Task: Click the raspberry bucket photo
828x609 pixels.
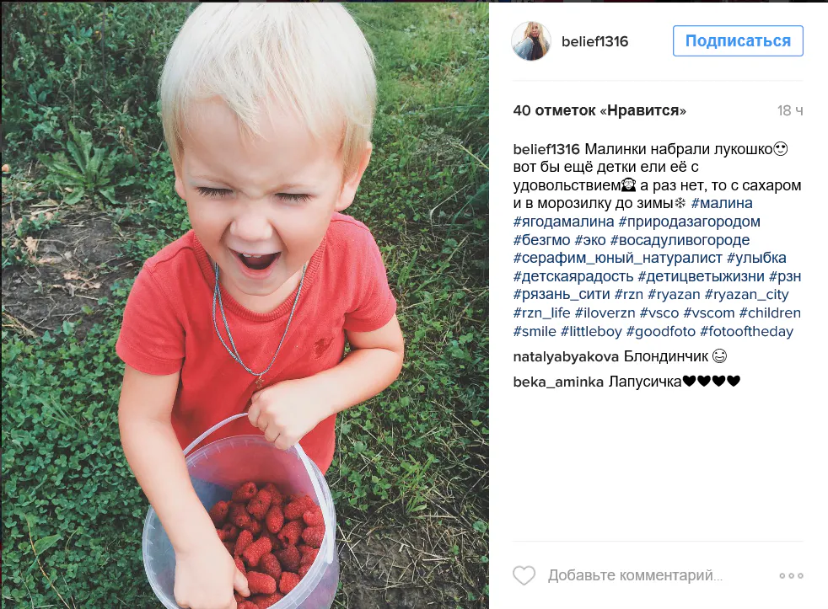Action: [x=245, y=306]
